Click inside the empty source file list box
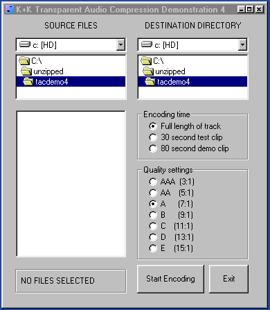270x310 pixels. click(x=71, y=184)
